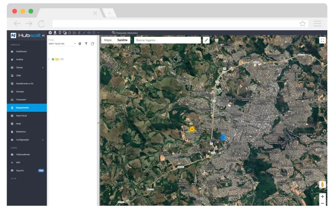
Task: Open the Nota Fiscal module
Action: coord(27,116)
